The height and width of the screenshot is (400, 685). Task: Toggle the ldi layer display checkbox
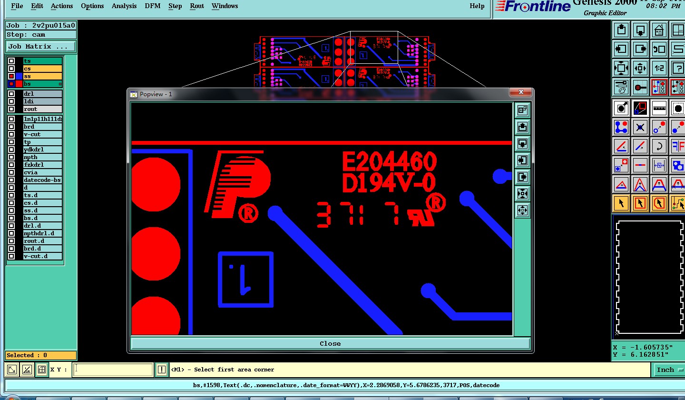(11, 101)
